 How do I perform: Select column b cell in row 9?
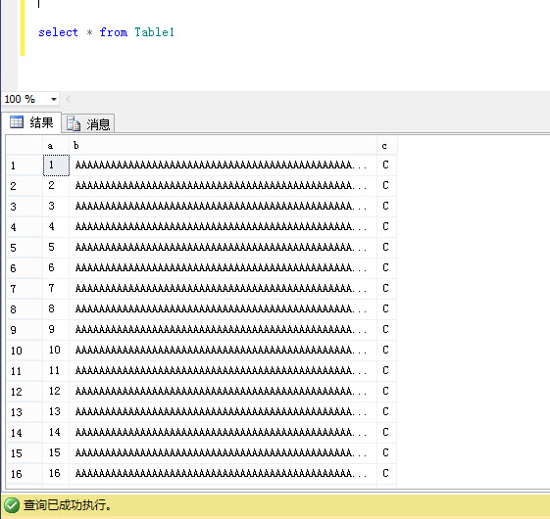click(x=224, y=329)
